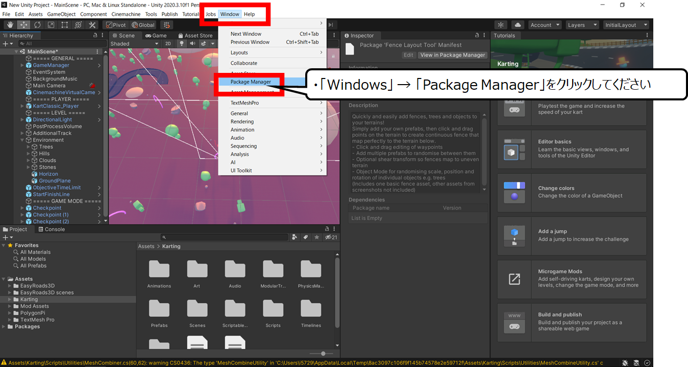The image size is (688, 367).
Task: Switch to the Console tab
Action: pyautogui.click(x=51, y=229)
